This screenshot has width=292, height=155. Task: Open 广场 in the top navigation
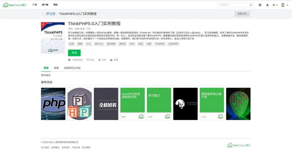click(x=35, y=5)
